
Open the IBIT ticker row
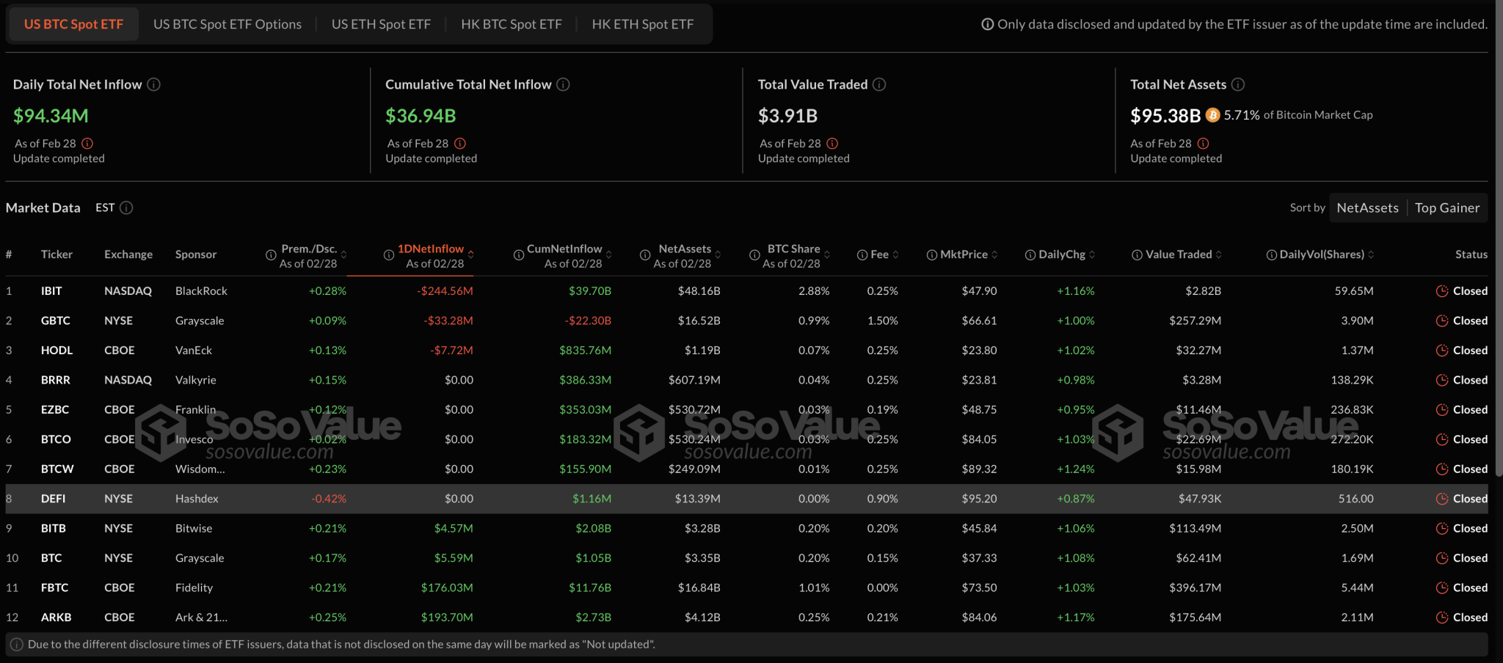[x=746, y=291]
